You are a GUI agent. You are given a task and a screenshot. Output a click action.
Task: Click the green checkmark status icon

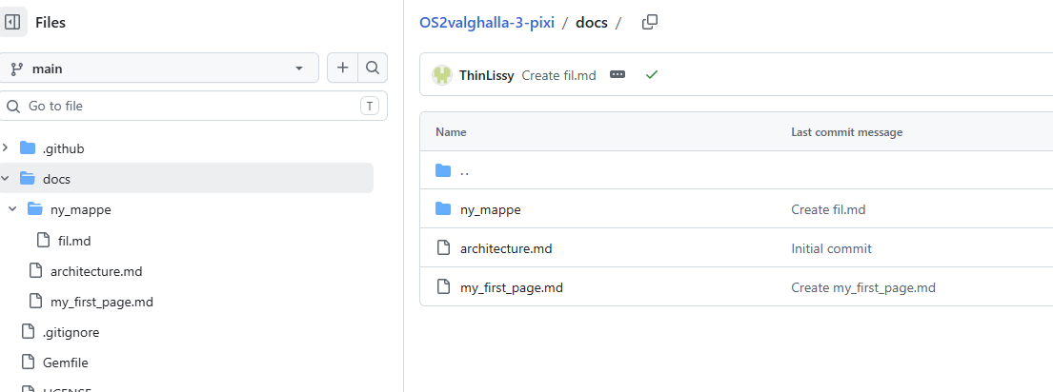pos(652,74)
